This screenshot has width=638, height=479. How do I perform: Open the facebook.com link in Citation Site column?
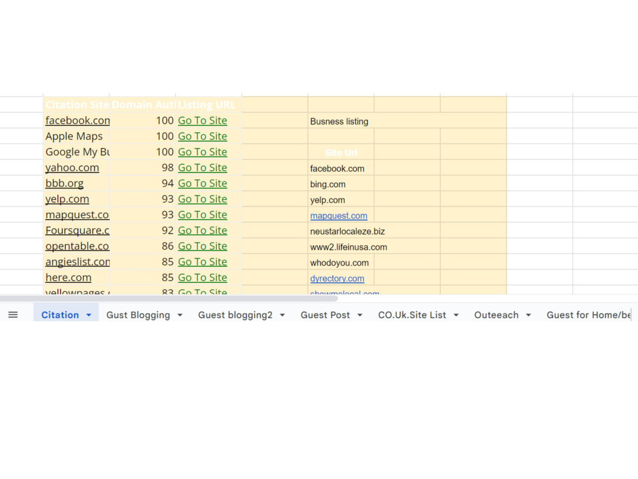pyautogui.click(x=77, y=121)
